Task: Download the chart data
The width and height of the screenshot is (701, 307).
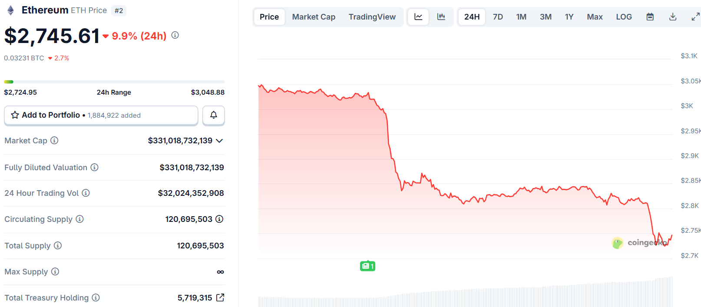Action: coord(673,17)
